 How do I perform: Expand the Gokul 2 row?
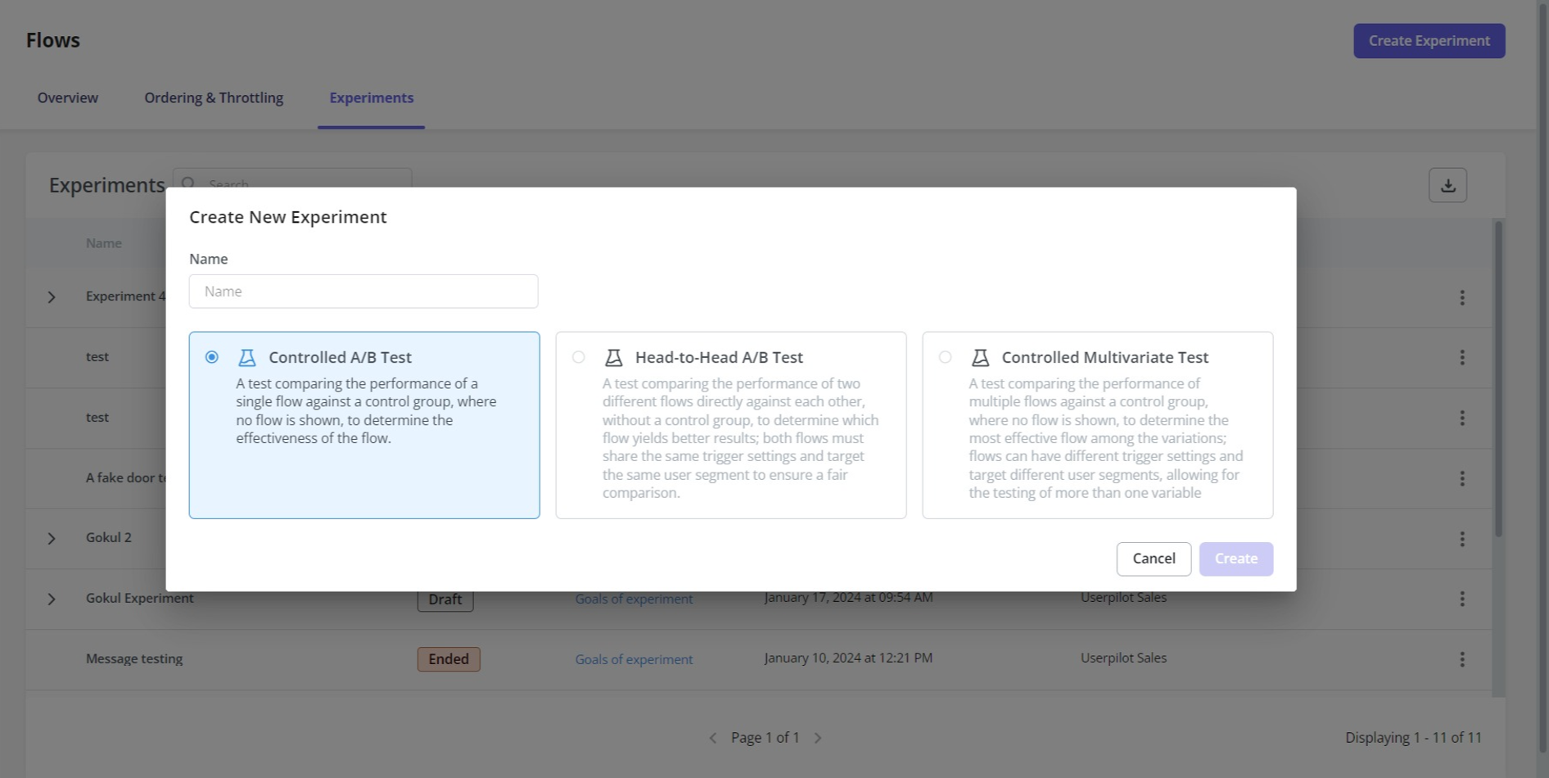pyautogui.click(x=52, y=539)
